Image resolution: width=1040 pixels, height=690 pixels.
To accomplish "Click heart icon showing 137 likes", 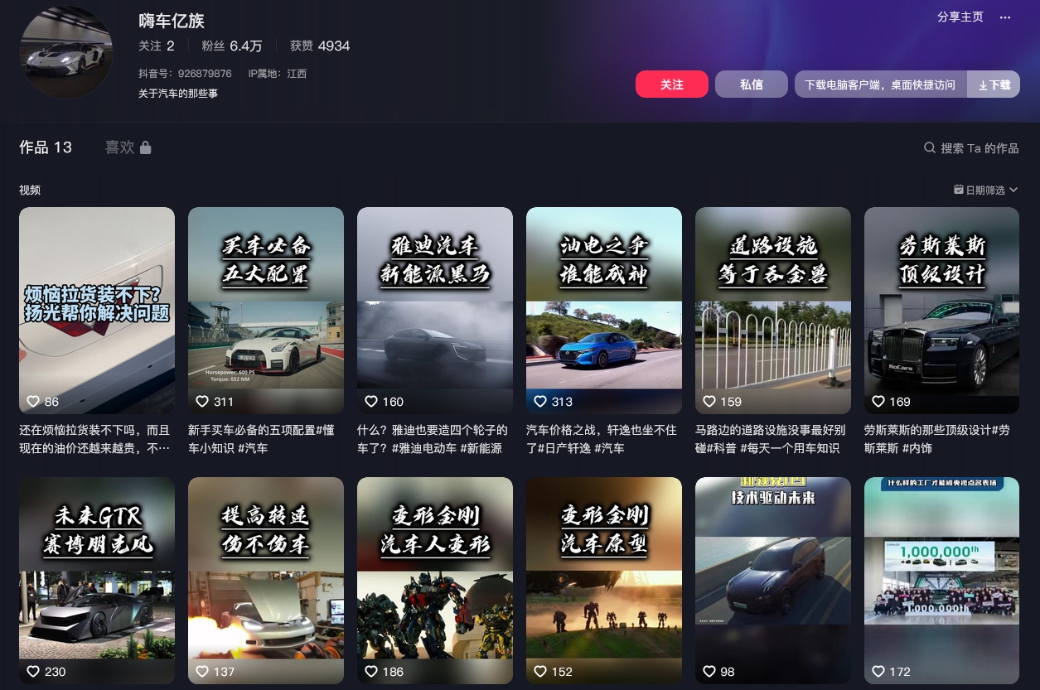I will pos(202,671).
